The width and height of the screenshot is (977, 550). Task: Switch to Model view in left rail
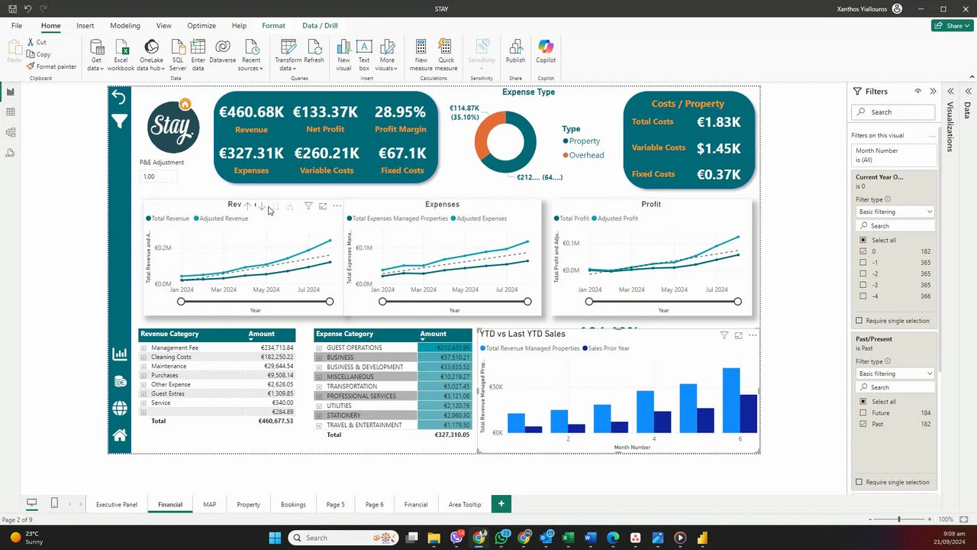pos(11,133)
